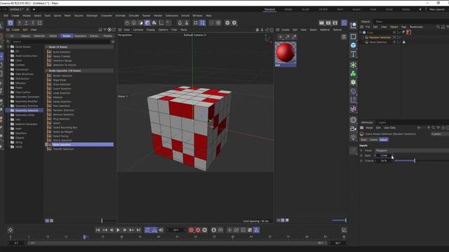Viewport: 449px width, 252px height.
Task: Open the Simulate menu
Action: coord(134,15)
